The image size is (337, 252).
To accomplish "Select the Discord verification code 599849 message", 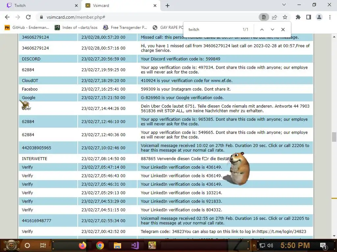I will (225, 59).
